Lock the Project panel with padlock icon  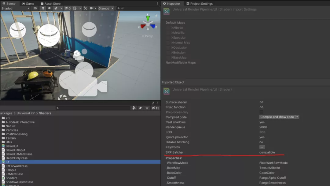pyautogui.click(x=153, y=103)
